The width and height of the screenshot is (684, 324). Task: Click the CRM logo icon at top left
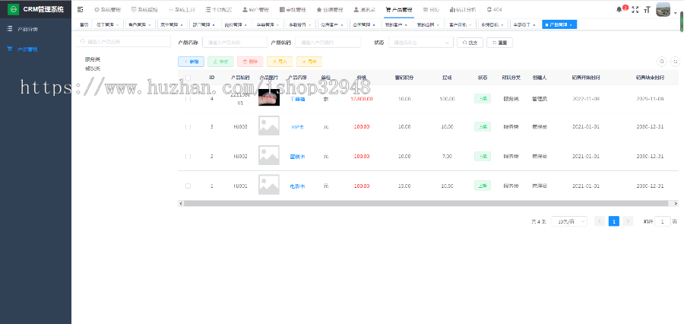13,9
